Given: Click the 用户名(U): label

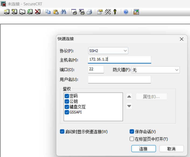Looking at the screenshot, I should [x=69, y=79].
